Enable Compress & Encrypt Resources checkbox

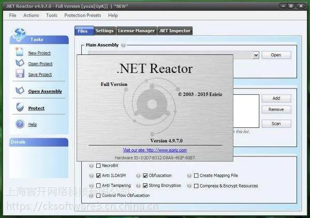tap(196, 186)
